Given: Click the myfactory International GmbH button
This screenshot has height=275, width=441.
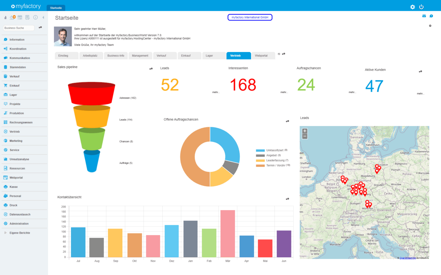Looking at the screenshot, I should tap(250, 17).
